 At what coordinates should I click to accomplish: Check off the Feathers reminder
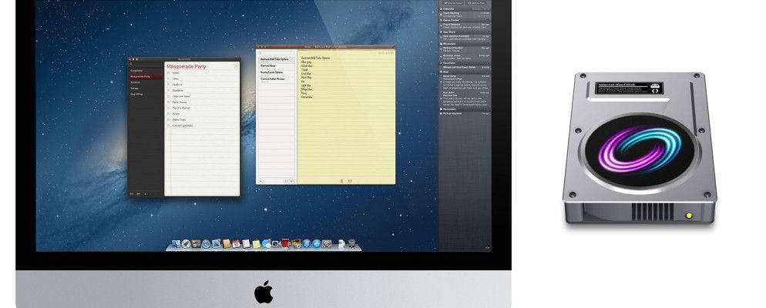[169, 85]
